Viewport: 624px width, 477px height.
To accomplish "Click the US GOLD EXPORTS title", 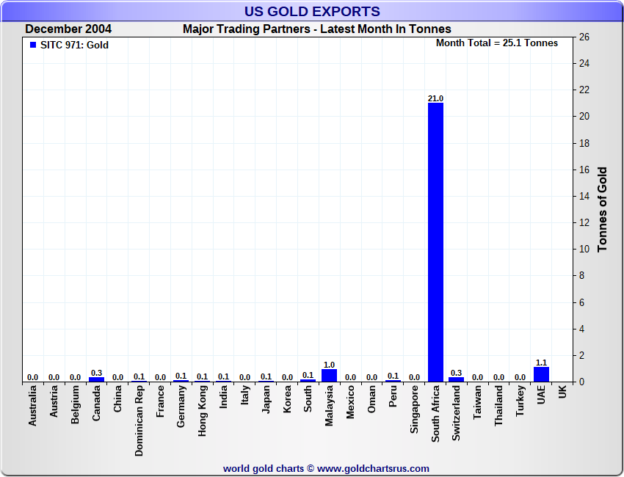I will point(312,11).
